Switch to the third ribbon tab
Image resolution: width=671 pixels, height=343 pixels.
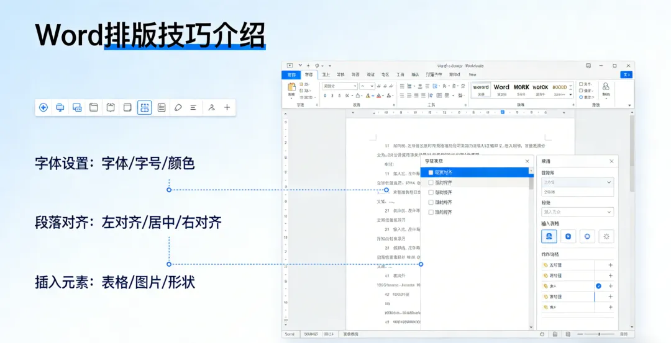point(326,75)
